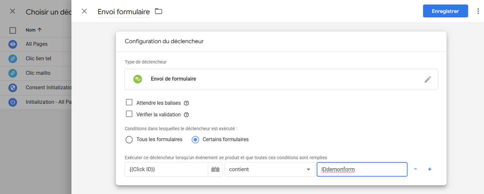Open the {{Click ID}} variable dropdown
Viewport: 484px width, 194px height.
coord(166,169)
